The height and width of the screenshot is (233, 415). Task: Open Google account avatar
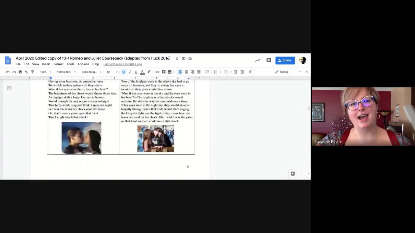click(x=302, y=60)
